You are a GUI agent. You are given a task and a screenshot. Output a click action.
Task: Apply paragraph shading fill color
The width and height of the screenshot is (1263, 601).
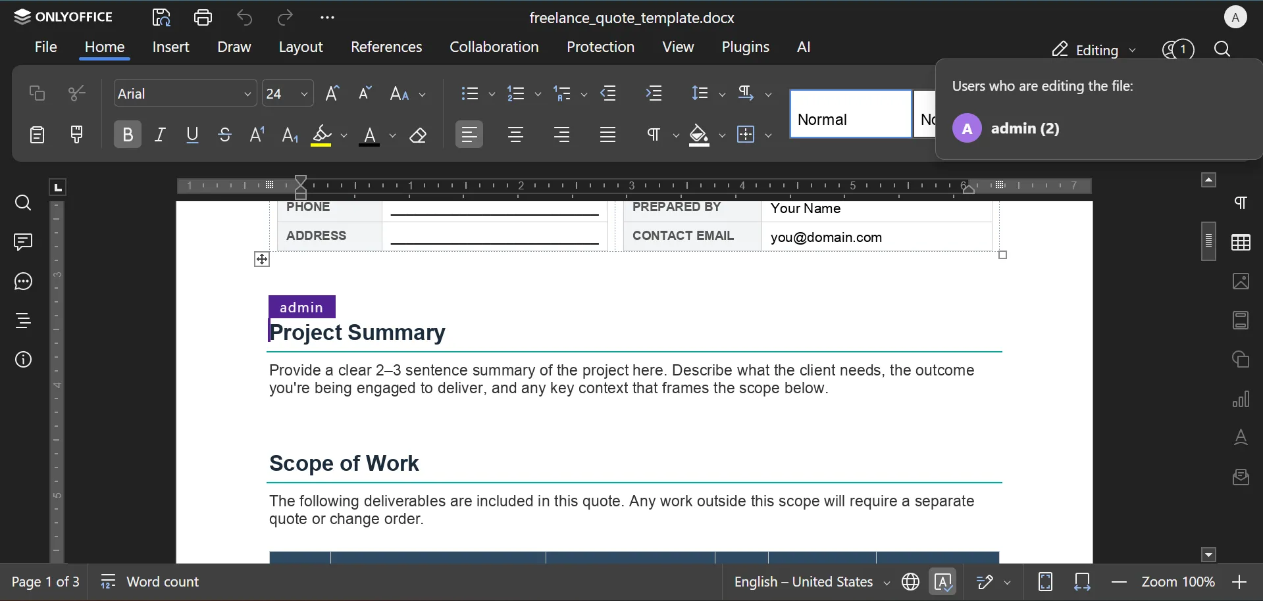[699, 135]
